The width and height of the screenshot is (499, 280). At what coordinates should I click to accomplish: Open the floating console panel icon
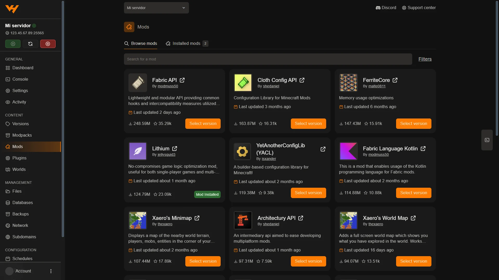(487, 140)
